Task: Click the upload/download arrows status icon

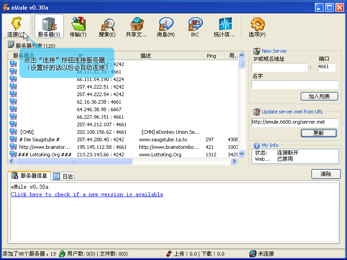Action: pos(169,254)
